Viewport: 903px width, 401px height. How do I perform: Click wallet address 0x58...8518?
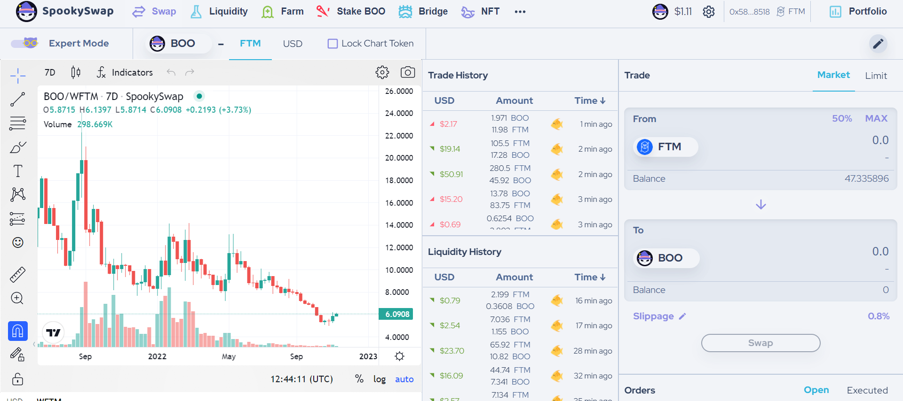749,12
